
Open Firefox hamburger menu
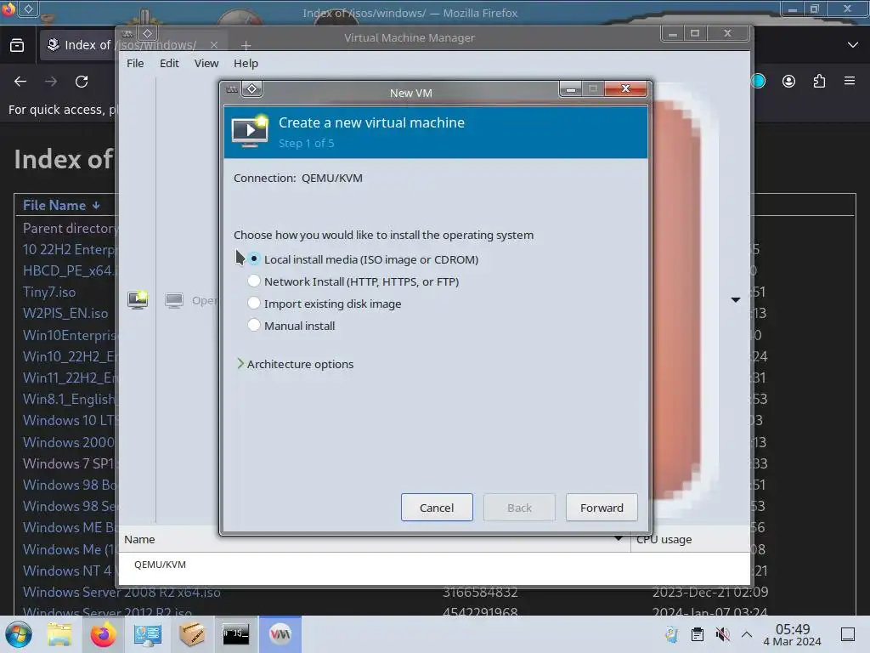pos(850,81)
